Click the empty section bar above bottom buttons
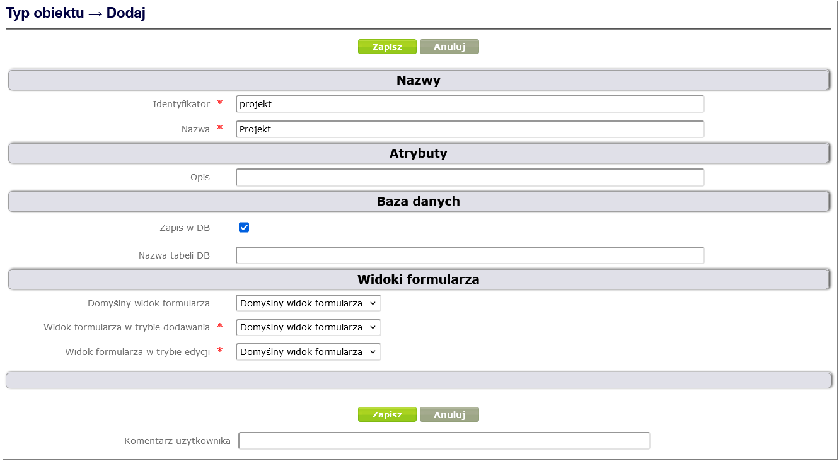Viewport: 839px width, 461px height. click(418, 380)
